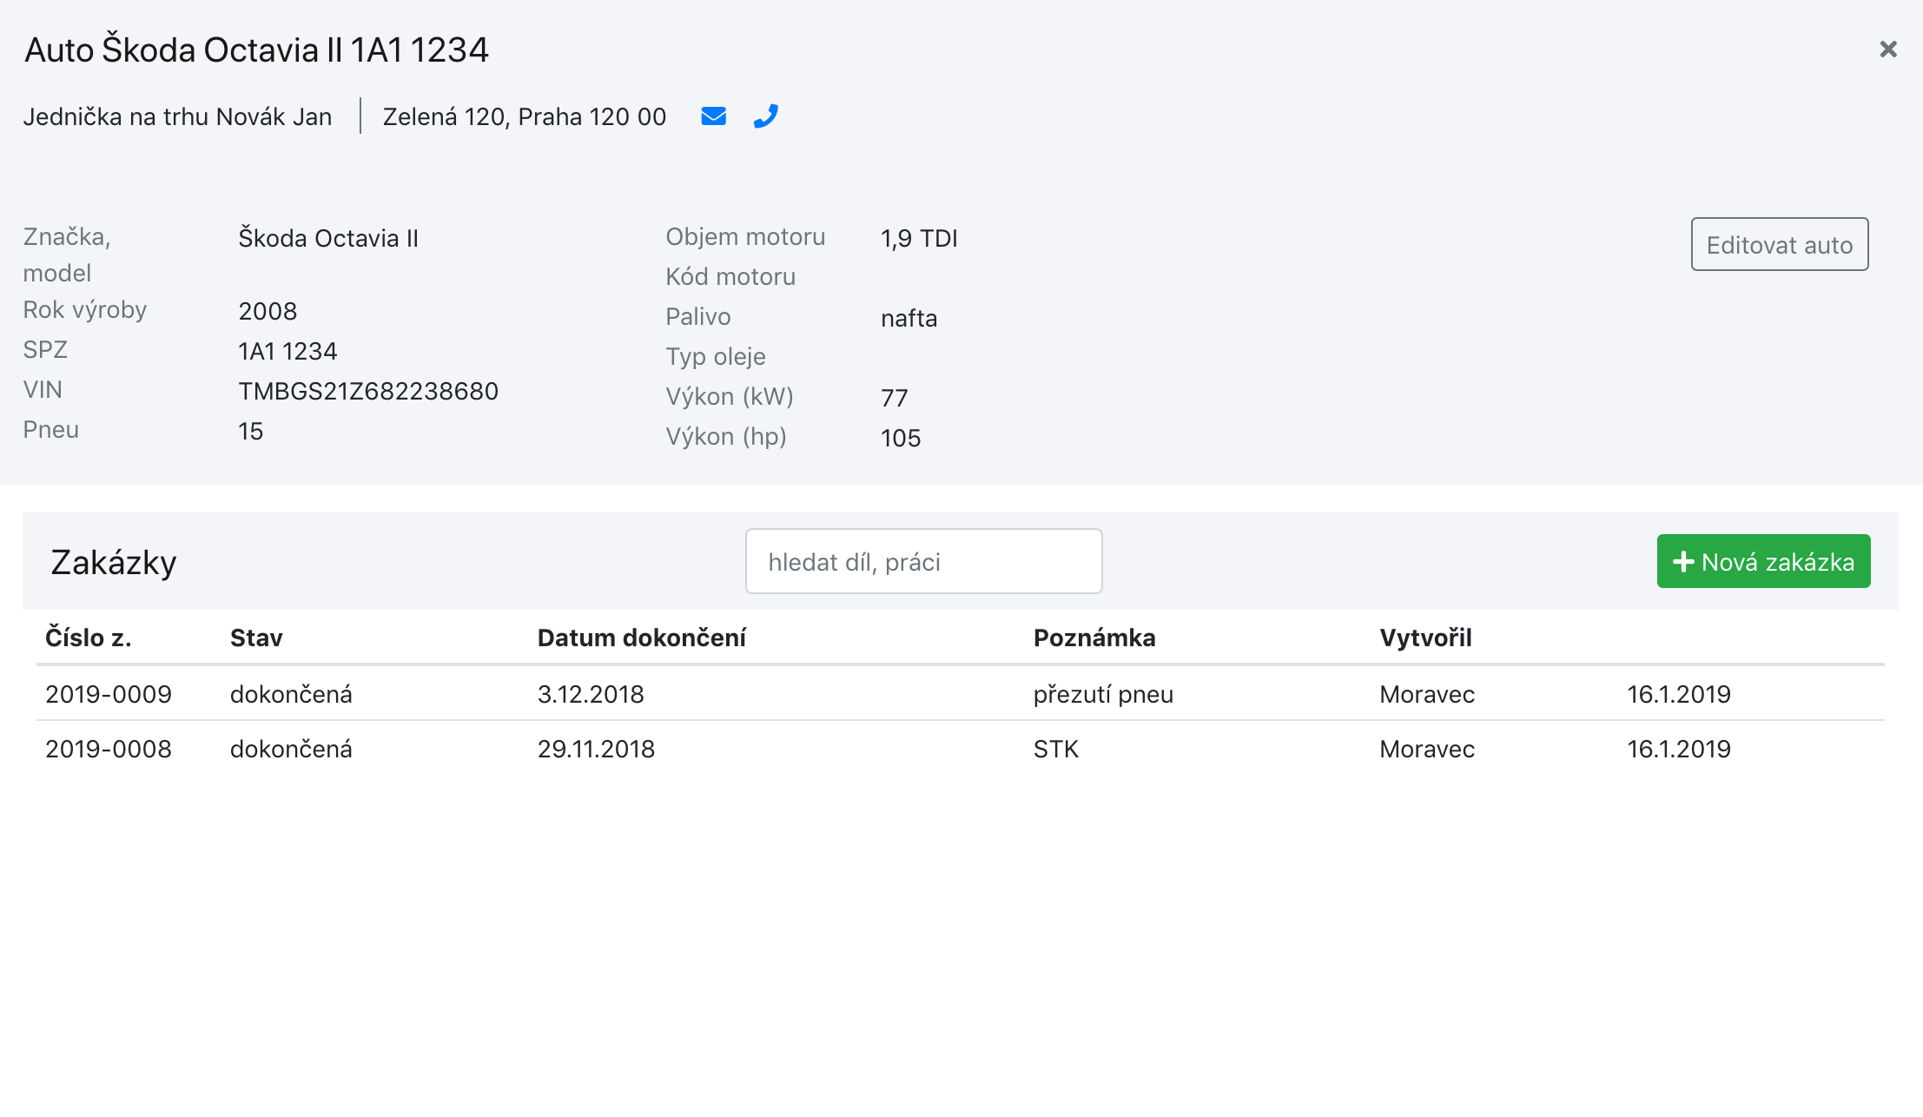Click address Zelená 120, Praha 120 00
Image resolution: width=1923 pixels, height=1117 pixels.
point(524,116)
